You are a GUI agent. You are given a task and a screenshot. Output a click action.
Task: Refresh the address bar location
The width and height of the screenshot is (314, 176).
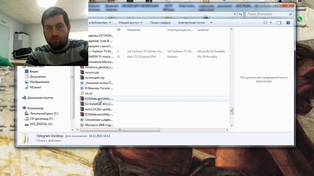[x=240, y=14]
